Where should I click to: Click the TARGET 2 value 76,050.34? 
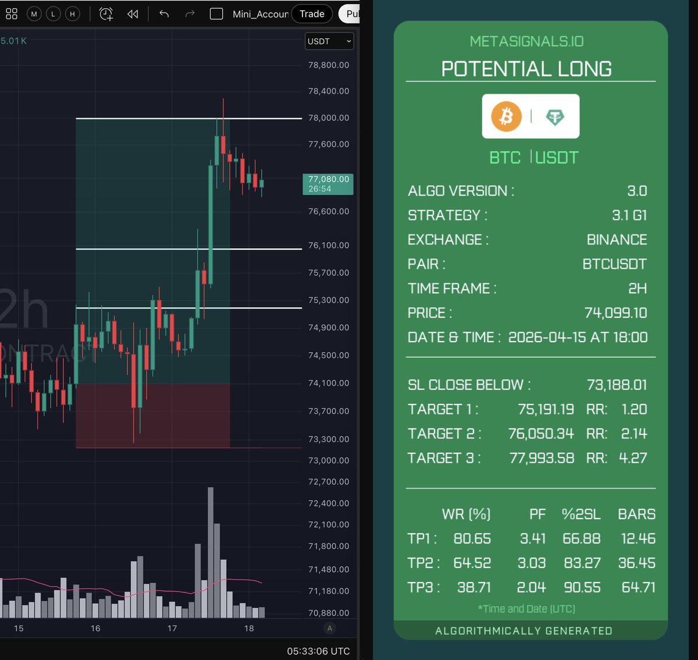541,434
